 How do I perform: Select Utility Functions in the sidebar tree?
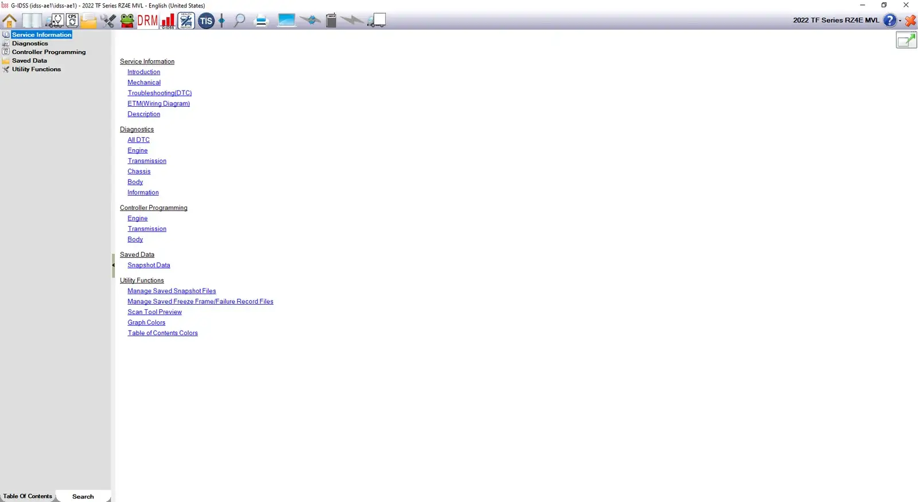point(36,69)
